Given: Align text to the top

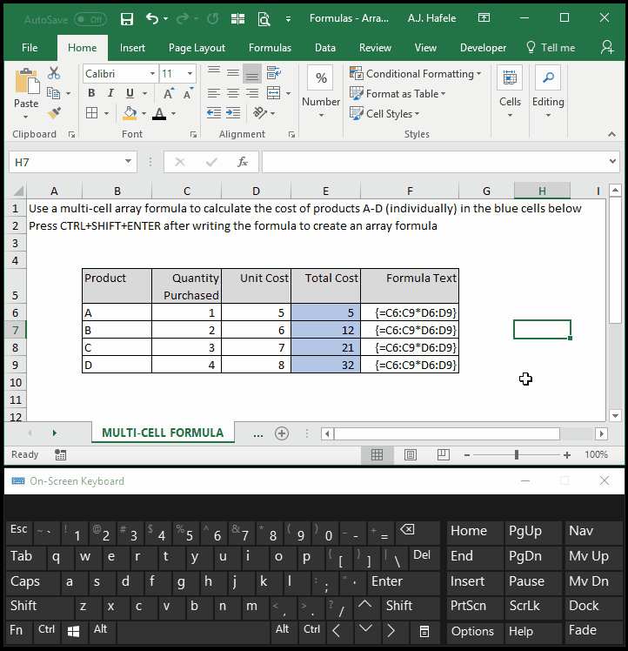Looking at the screenshot, I should 214,72.
